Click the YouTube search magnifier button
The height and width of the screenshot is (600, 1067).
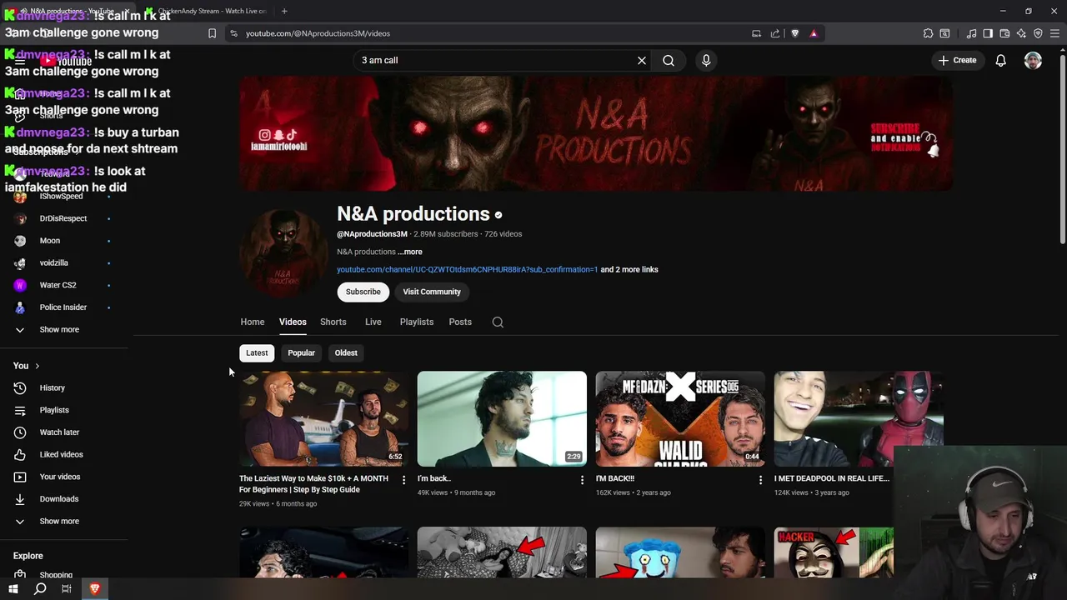pos(669,60)
